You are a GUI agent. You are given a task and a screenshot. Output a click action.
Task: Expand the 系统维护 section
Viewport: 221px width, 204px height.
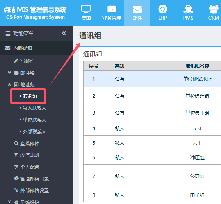coord(24,202)
